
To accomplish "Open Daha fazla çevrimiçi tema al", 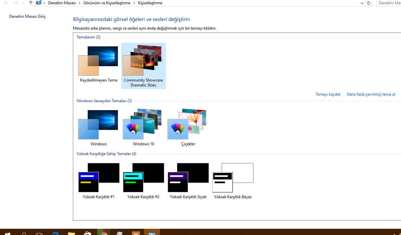I will (x=371, y=94).
